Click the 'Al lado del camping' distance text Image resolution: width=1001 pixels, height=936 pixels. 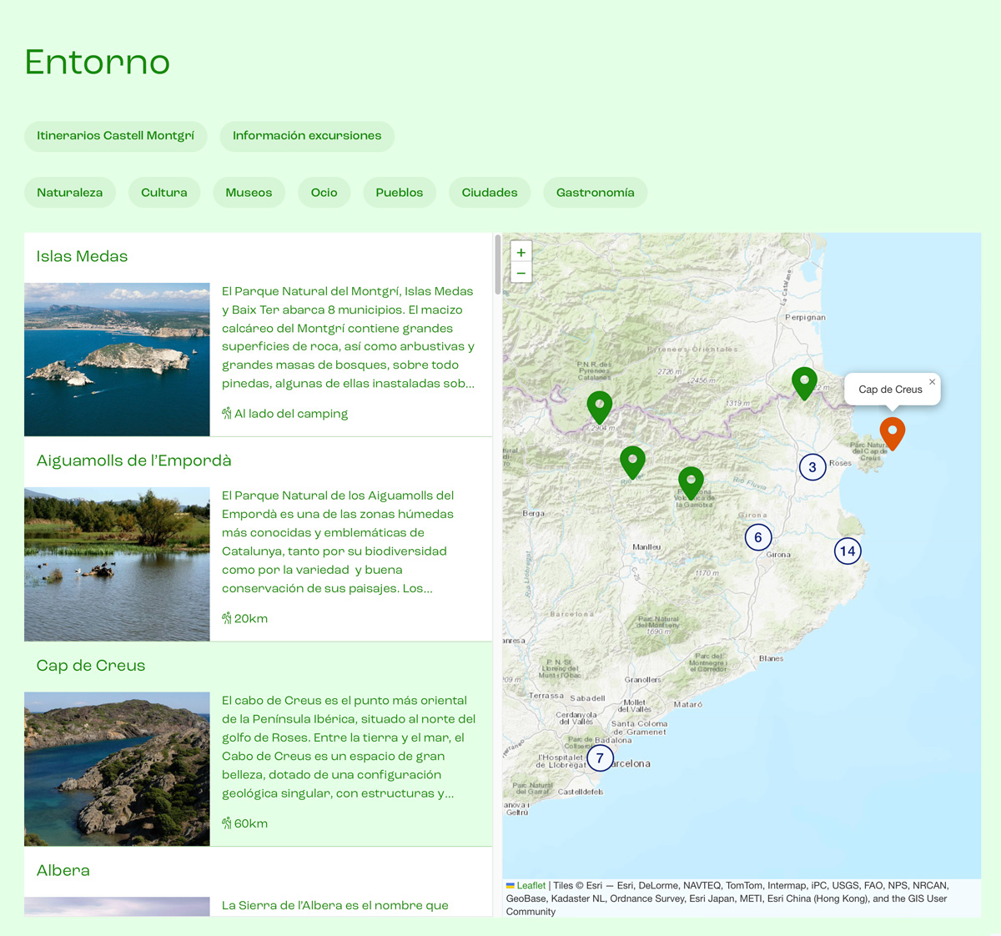click(x=291, y=414)
